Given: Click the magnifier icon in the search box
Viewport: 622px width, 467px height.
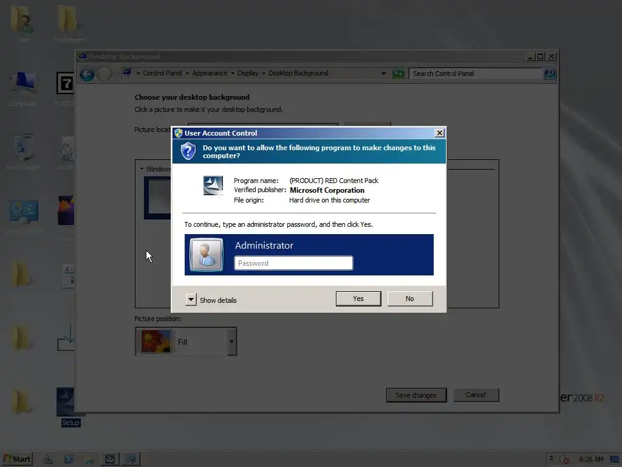Looking at the screenshot, I should coord(549,74).
